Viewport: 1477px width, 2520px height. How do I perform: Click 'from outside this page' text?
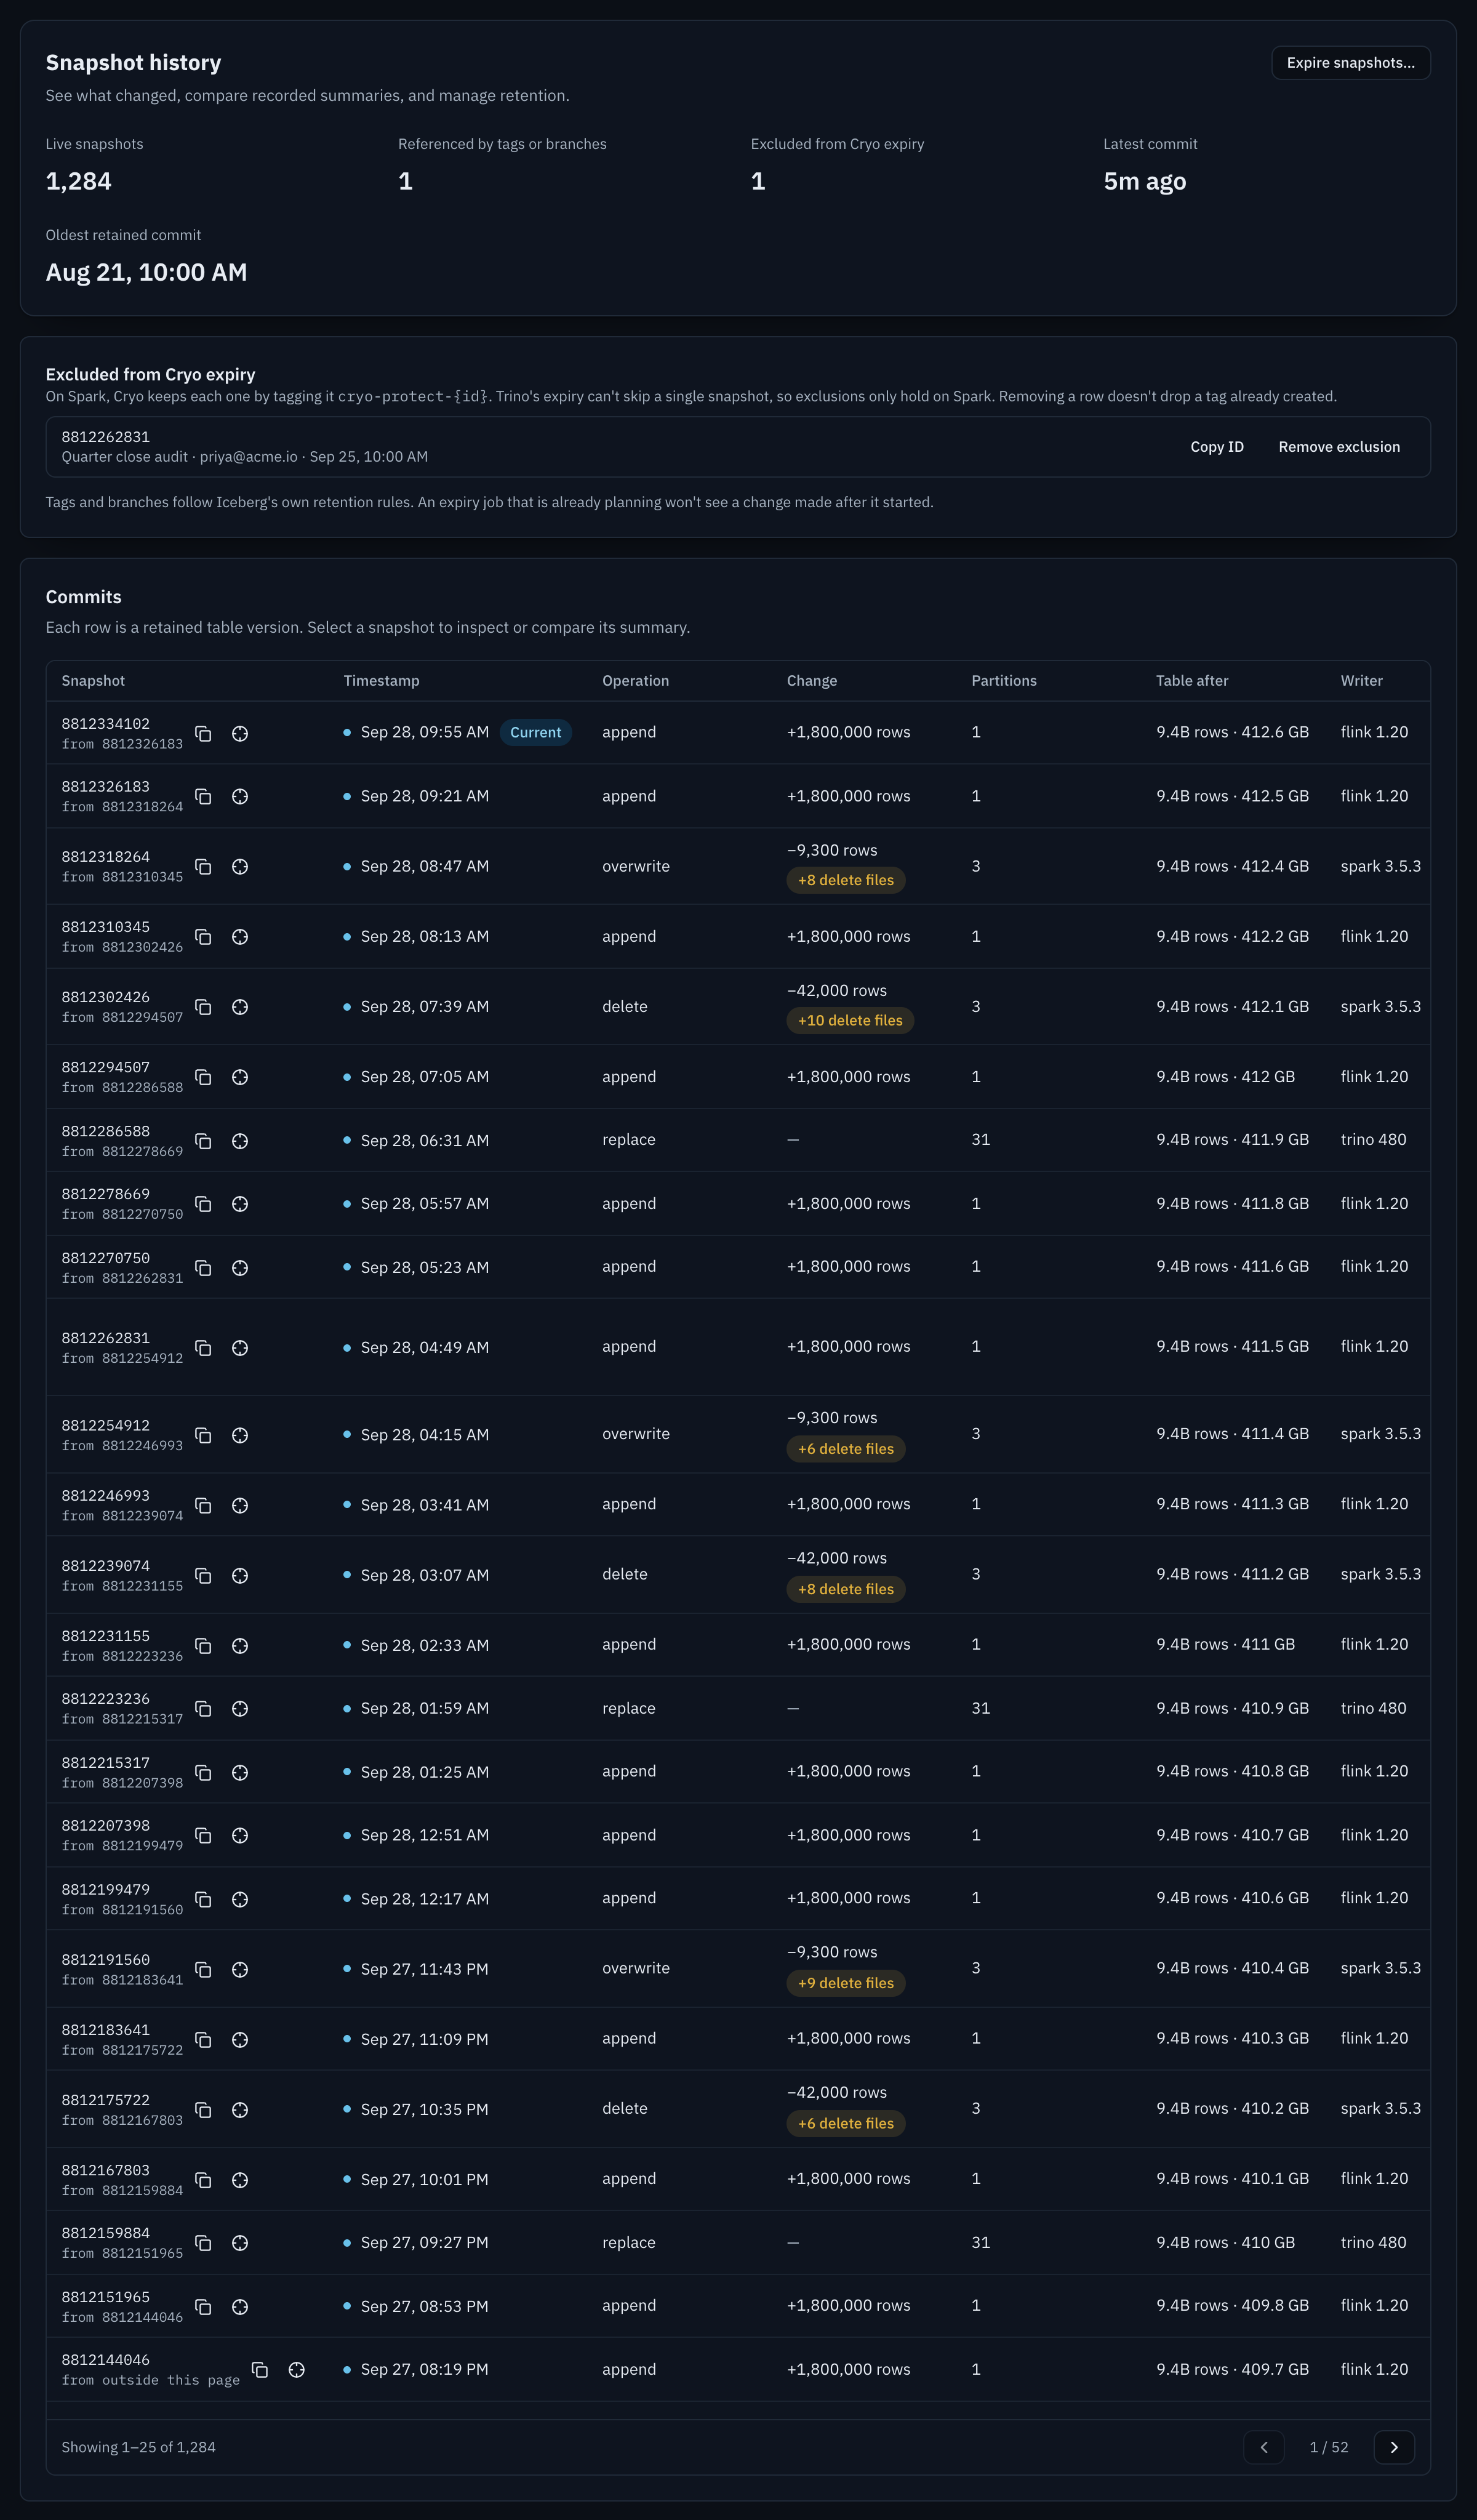(151, 2380)
